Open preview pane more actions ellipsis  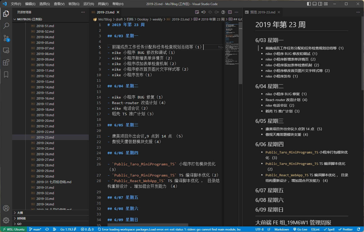click(358, 12)
